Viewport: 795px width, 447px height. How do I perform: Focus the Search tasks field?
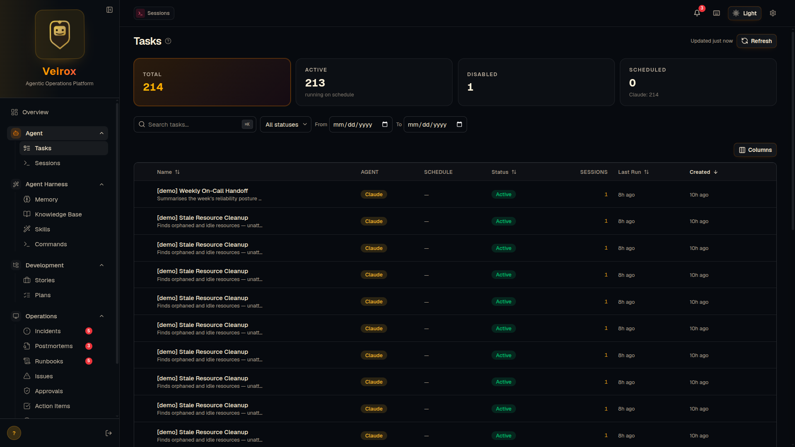[x=195, y=124]
